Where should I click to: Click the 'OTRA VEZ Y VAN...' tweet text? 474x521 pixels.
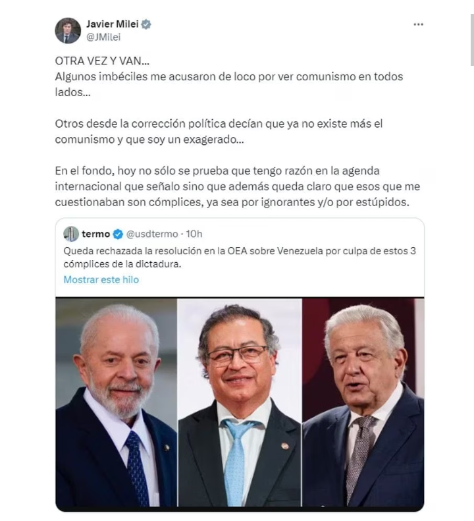pos(102,61)
